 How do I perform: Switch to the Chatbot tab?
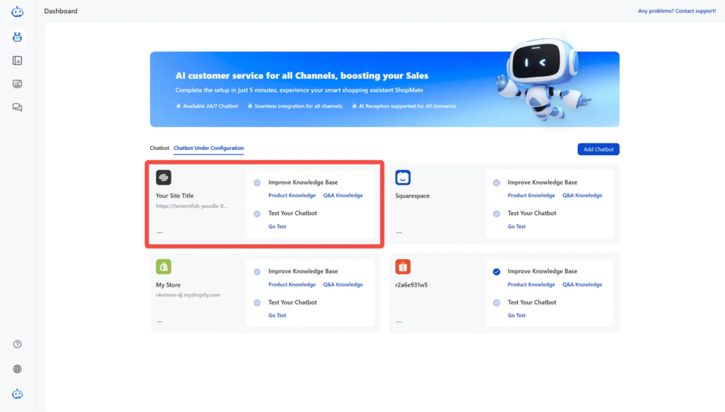(159, 148)
